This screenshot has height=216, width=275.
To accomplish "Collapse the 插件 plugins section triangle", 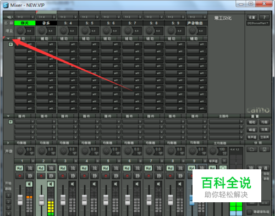I will click(x=8, y=116).
